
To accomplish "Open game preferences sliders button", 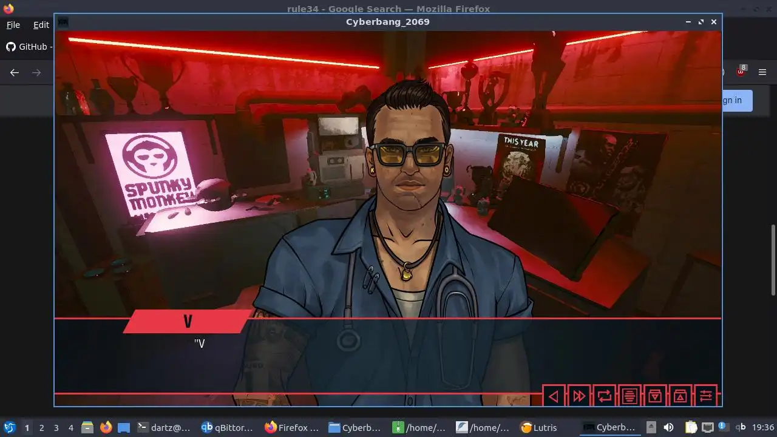I will (x=706, y=396).
